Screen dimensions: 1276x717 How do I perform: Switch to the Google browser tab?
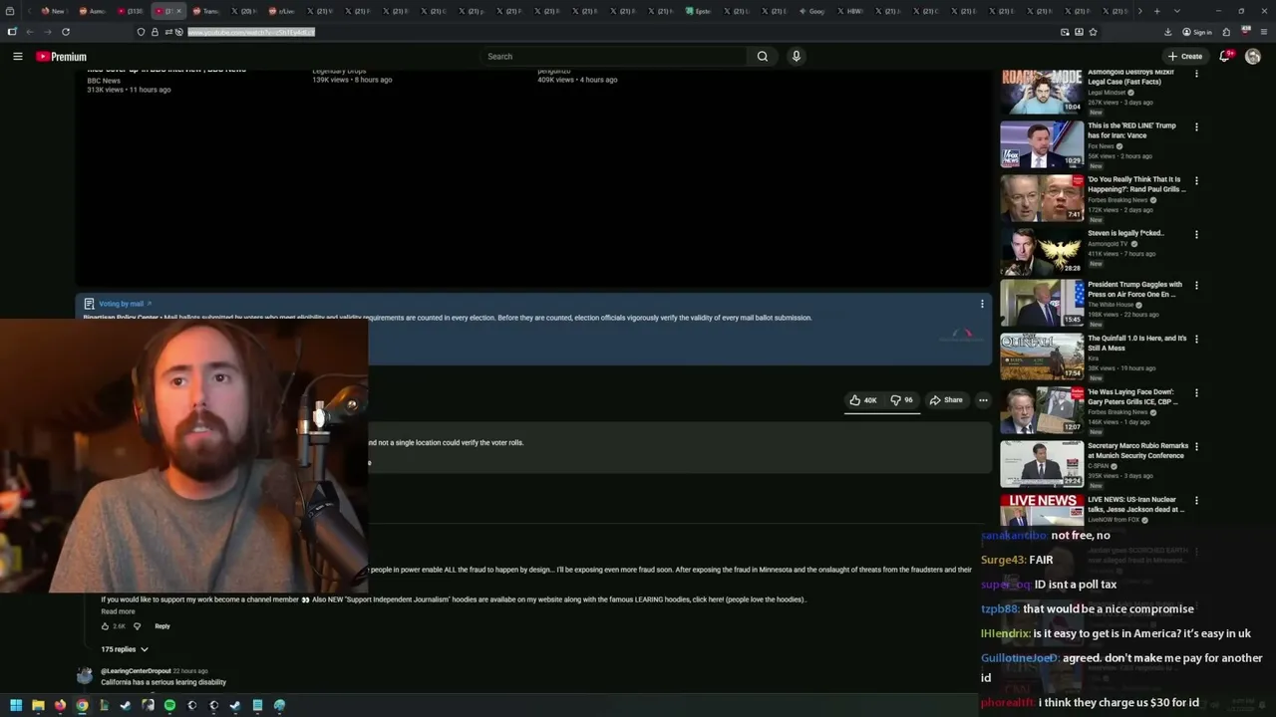point(812,11)
